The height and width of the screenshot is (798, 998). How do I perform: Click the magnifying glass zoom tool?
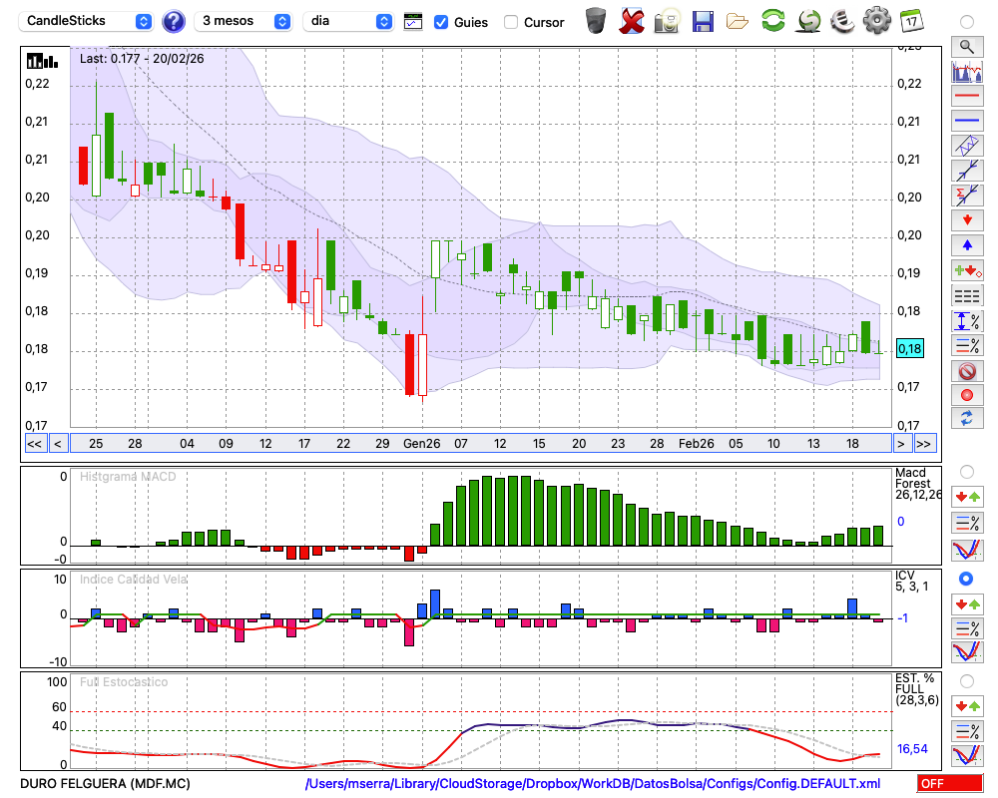point(966,46)
